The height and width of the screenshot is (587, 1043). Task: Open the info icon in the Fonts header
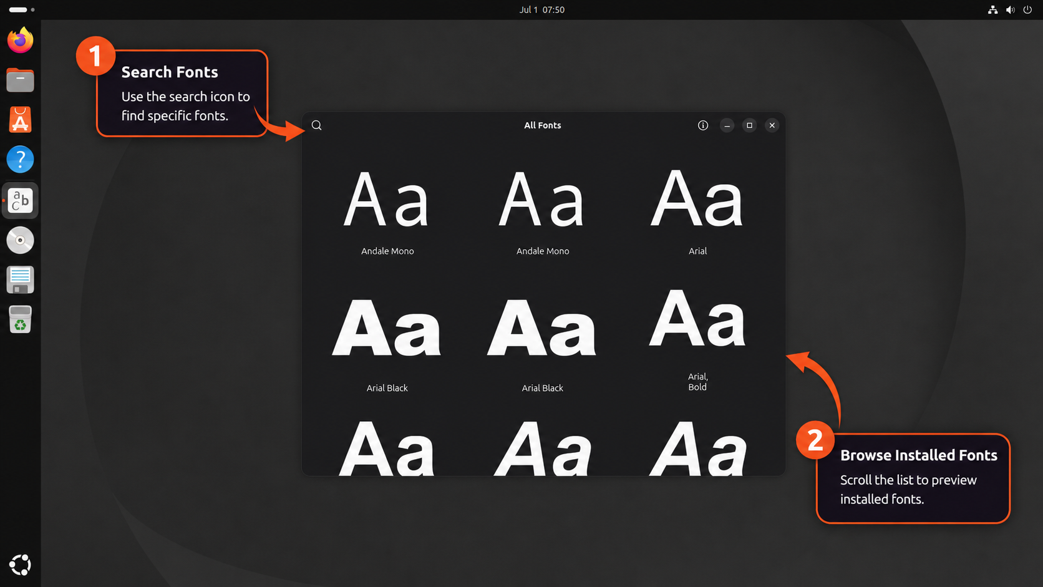coord(703,125)
